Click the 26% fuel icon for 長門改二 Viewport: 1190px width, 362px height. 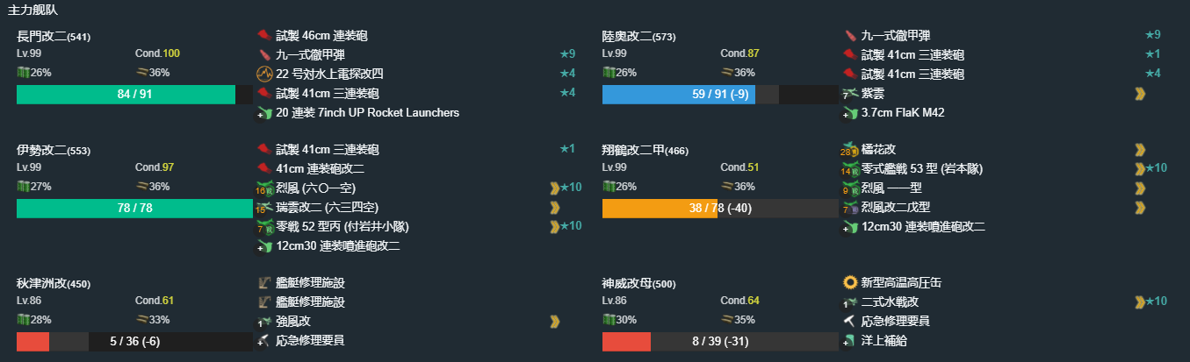(23, 73)
